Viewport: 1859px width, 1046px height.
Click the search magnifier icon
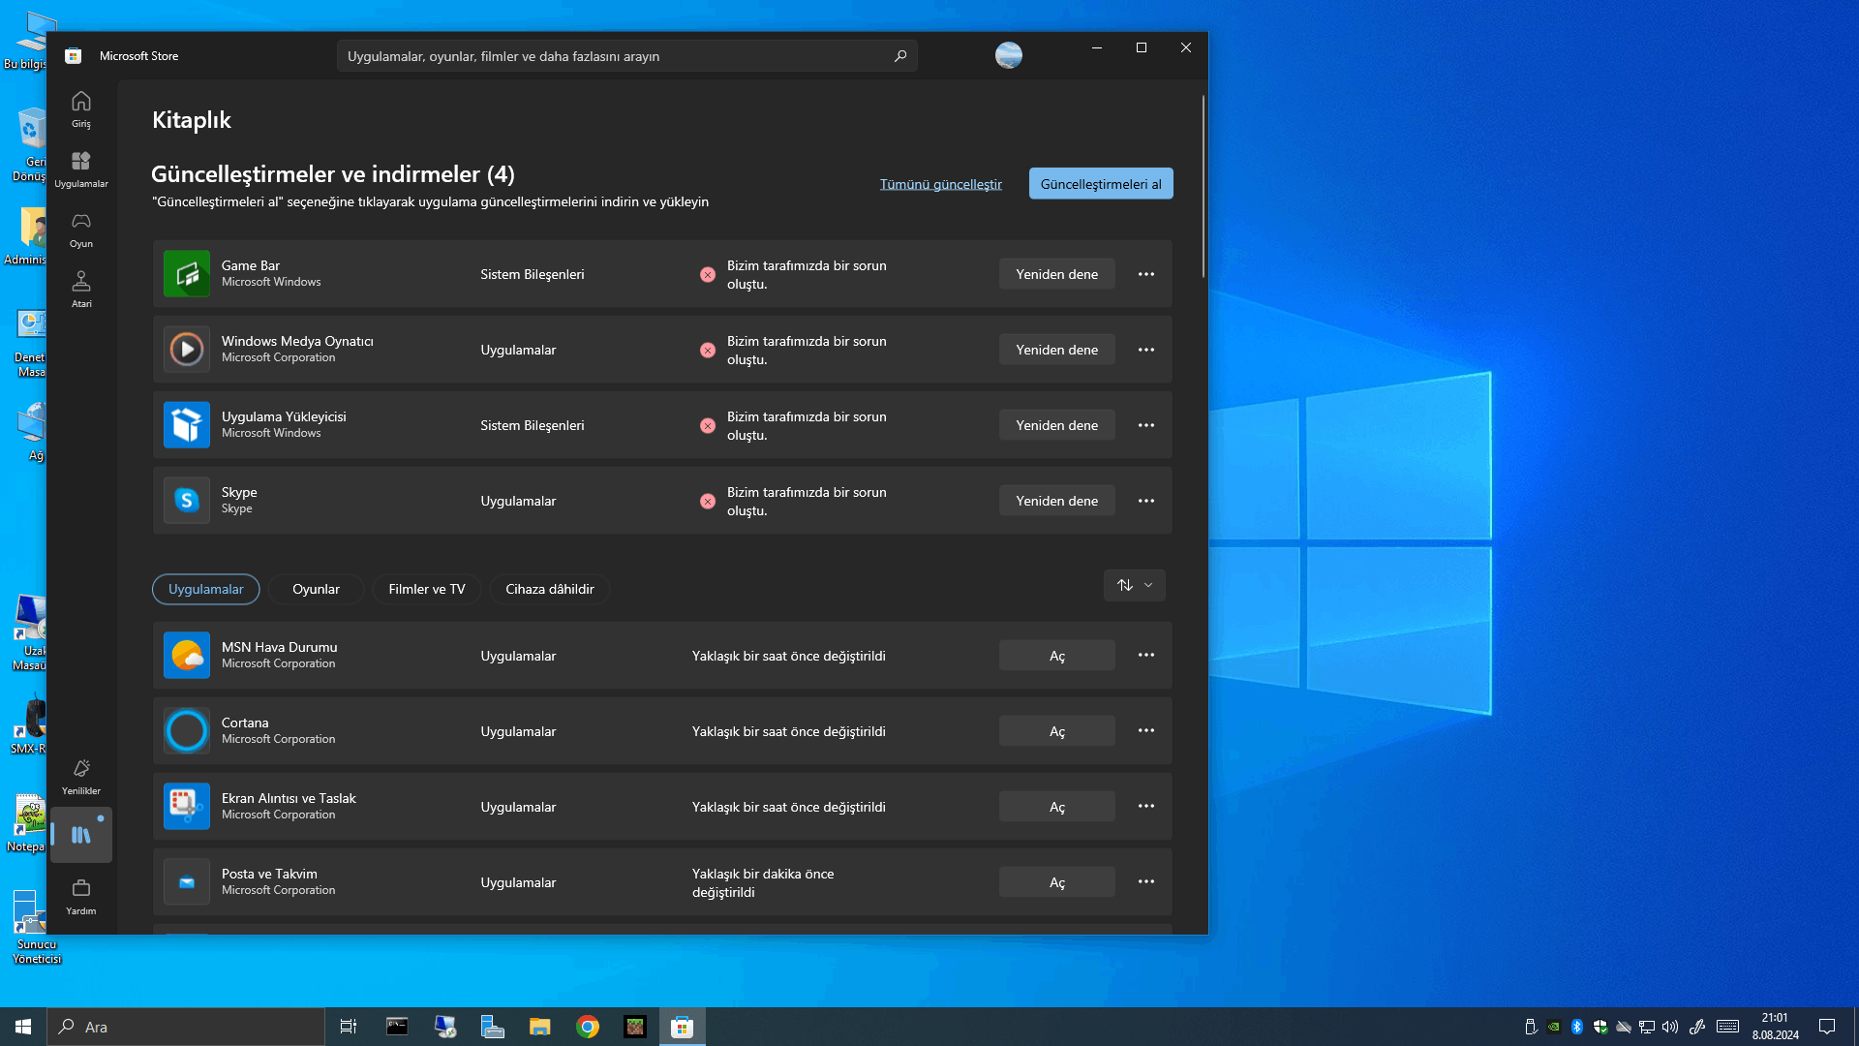(900, 56)
